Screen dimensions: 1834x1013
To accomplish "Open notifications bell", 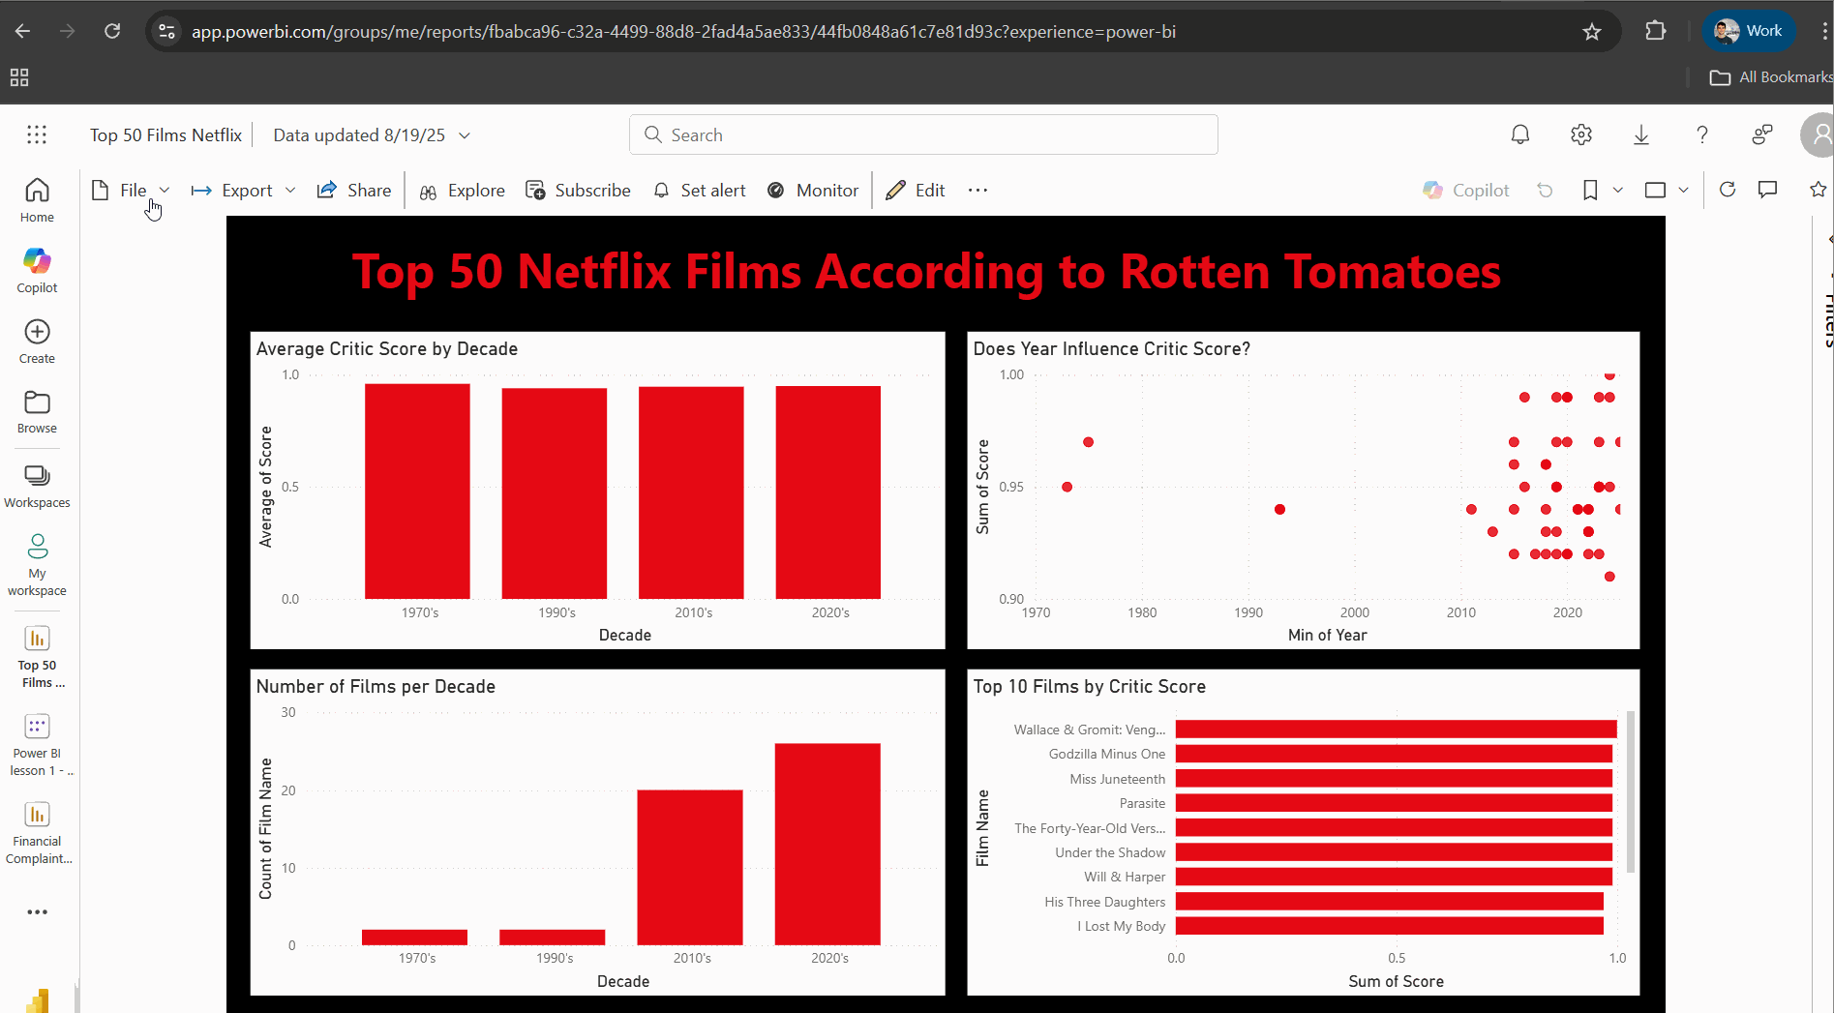I will coord(1520,134).
